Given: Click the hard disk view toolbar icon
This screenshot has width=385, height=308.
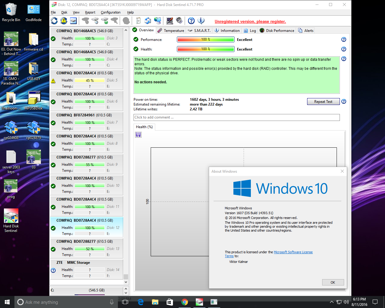Looking at the screenshot, I should tap(73, 21).
